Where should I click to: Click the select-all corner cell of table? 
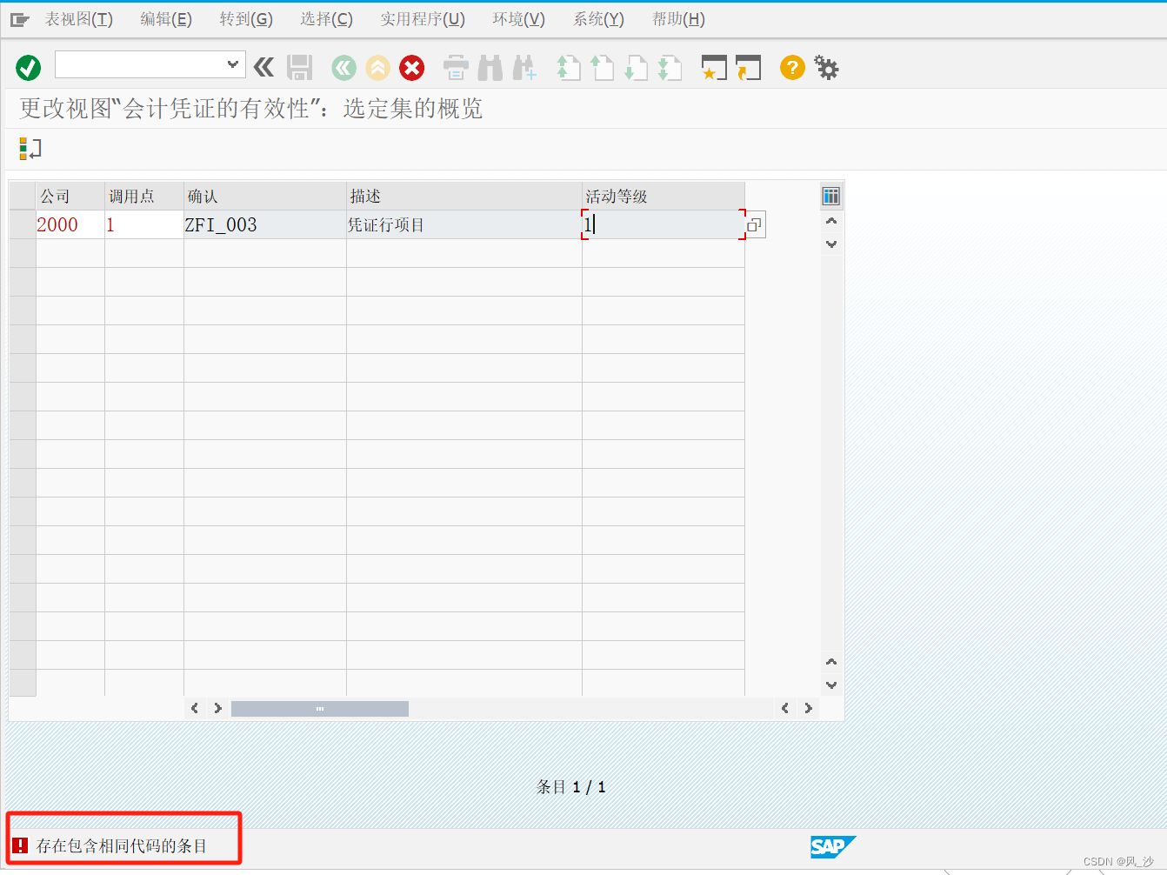point(23,196)
